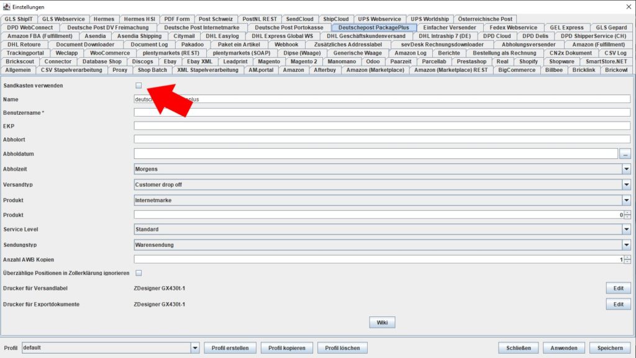Open the Trackingportal tab
Screen dimensions: 636x358
tap(25, 53)
